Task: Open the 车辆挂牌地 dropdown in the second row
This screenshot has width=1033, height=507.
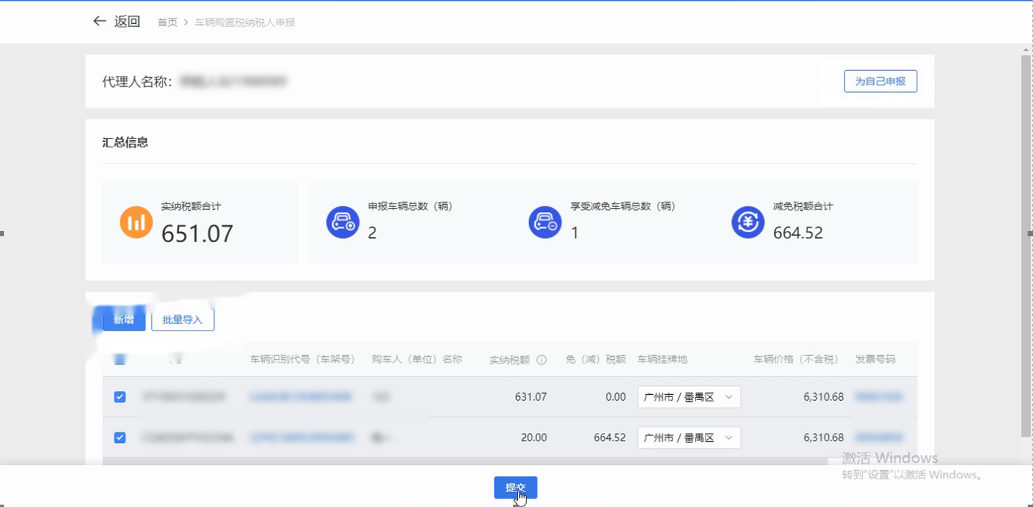Action: tap(688, 438)
